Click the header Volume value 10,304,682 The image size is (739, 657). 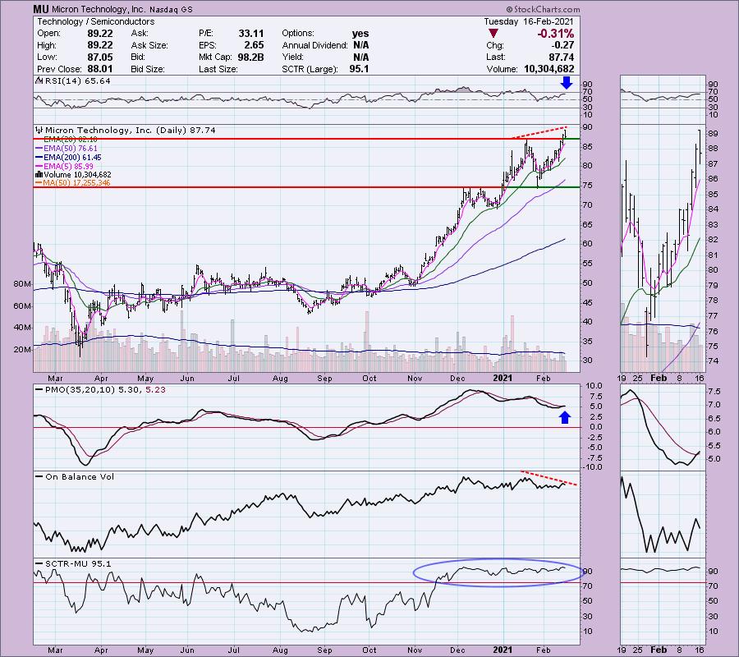tap(549, 69)
